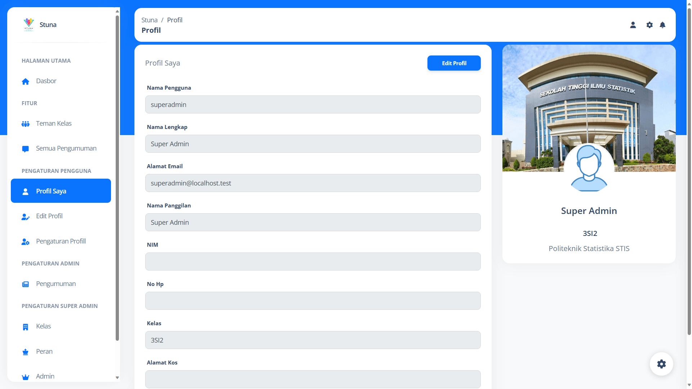Open settings gear icon in top bar

coord(649,25)
